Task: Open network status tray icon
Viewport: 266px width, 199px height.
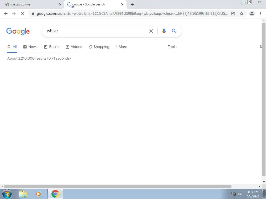Action: (234, 194)
